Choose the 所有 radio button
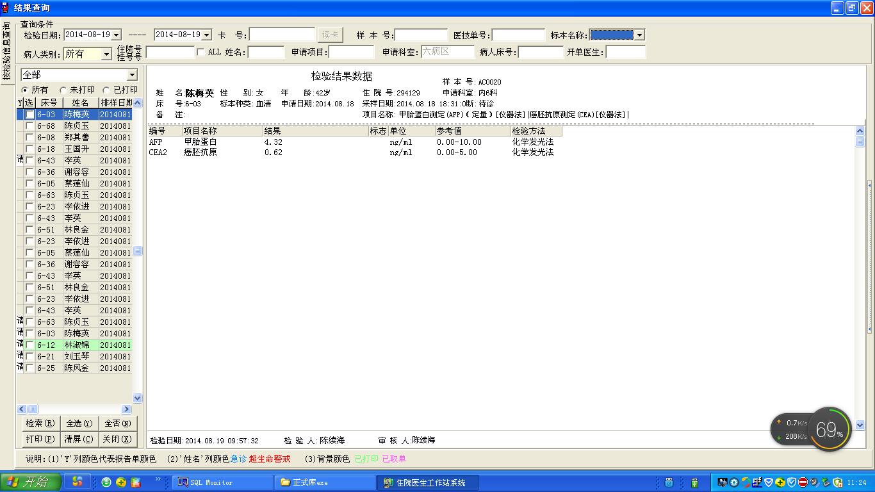875x492 pixels. 25,90
